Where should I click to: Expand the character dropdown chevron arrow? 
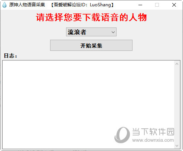113,32
